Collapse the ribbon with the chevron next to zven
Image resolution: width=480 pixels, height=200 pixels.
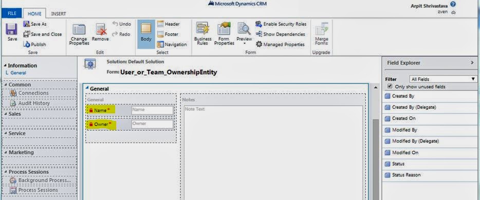(x=453, y=12)
